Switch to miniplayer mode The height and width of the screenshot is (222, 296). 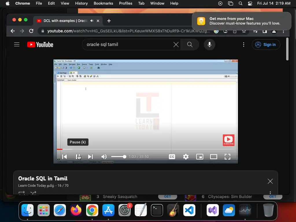pos(199,156)
